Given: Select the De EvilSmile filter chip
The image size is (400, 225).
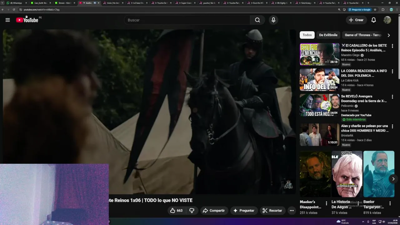Looking at the screenshot, I should click(x=328, y=35).
